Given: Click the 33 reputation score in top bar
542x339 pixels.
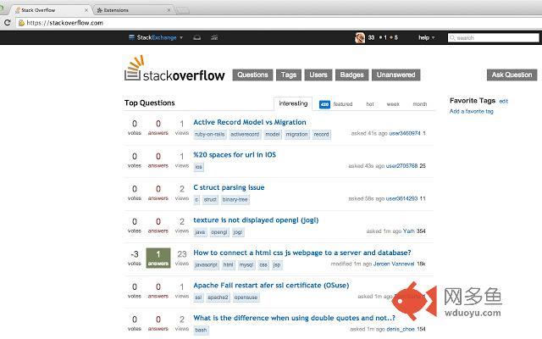Looking at the screenshot, I should click(371, 37).
